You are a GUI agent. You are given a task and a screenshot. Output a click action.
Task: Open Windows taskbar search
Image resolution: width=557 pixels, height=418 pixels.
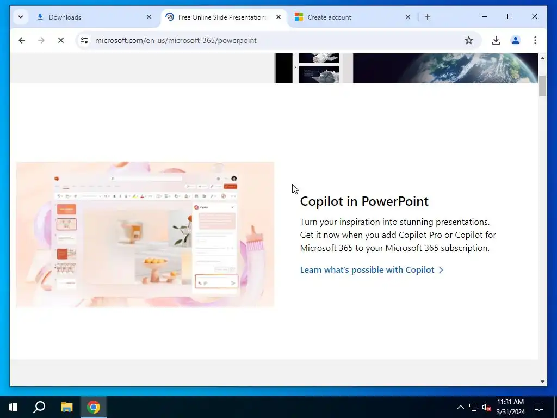[x=39, y=407]
